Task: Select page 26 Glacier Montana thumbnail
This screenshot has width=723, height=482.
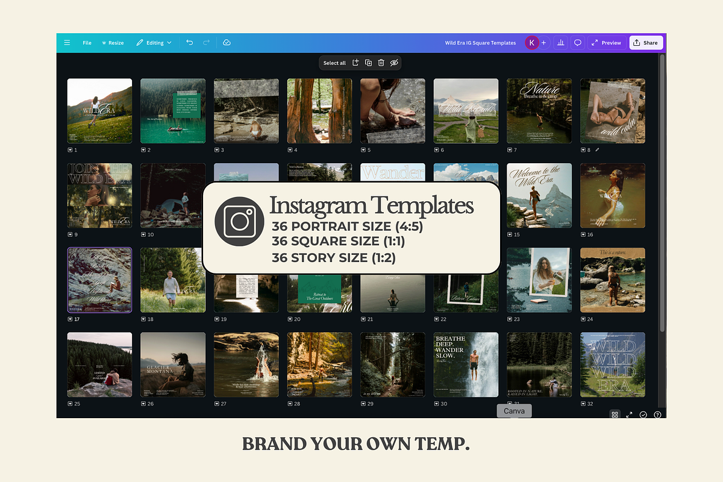Action: pos(173,365)
